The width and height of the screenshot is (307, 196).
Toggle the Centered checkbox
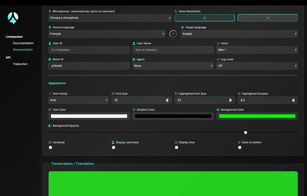point(50,148)
